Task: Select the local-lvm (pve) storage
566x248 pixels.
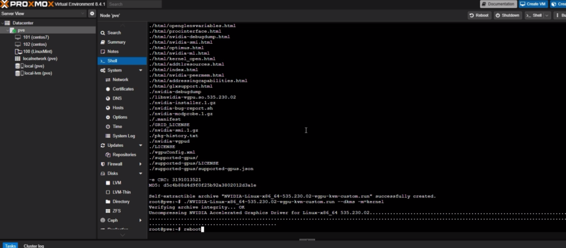Action: coord(38,73)
